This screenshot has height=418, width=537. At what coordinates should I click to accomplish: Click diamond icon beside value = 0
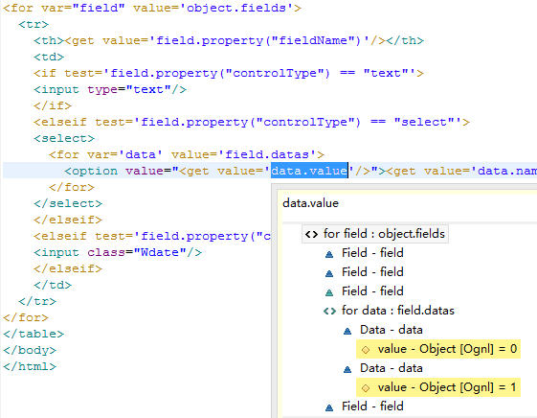[x=366, y=350]
